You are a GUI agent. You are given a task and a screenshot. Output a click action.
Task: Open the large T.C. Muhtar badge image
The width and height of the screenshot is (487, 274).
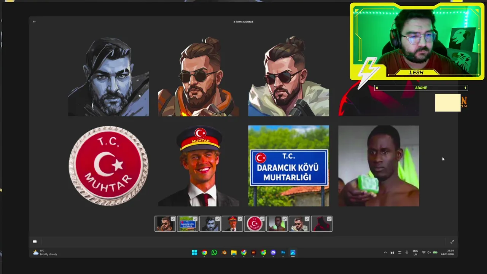tap(108, 166)
